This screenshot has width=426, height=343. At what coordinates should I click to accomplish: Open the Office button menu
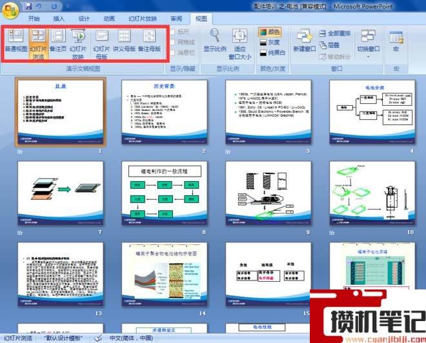[10, 9]
